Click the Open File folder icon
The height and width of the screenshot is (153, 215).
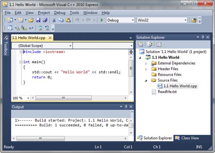31,20
